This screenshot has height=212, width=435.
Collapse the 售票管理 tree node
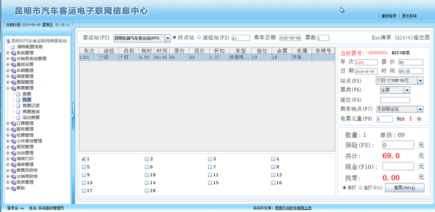(x=8, y=88)
